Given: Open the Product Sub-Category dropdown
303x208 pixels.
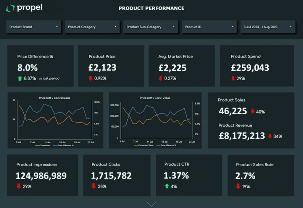Looking at the screenshot, I should pos(151,27).
